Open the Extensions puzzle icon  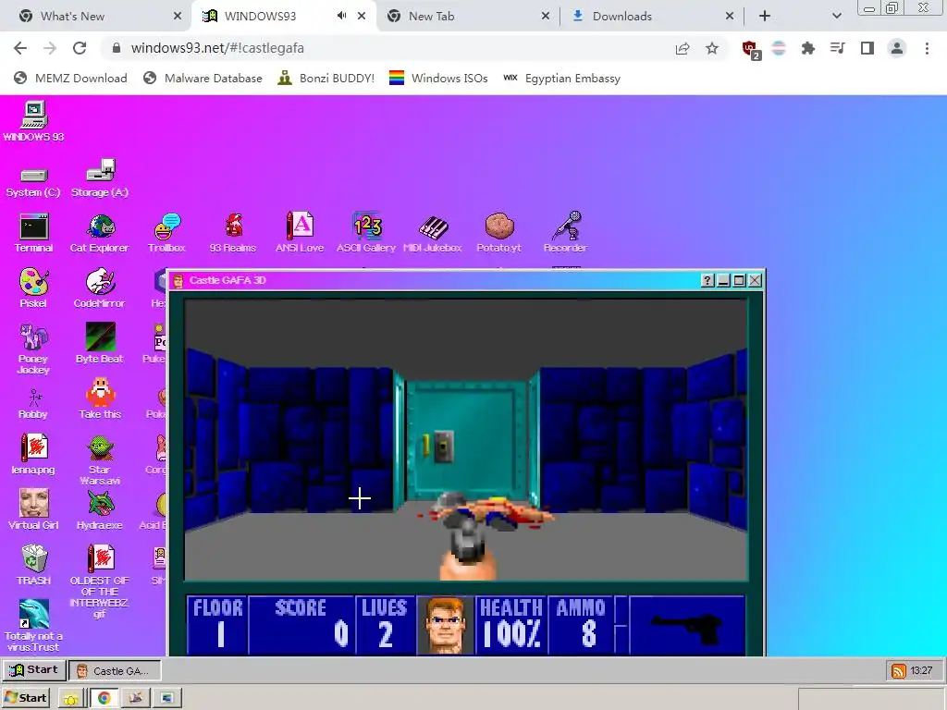pos(807,48)
